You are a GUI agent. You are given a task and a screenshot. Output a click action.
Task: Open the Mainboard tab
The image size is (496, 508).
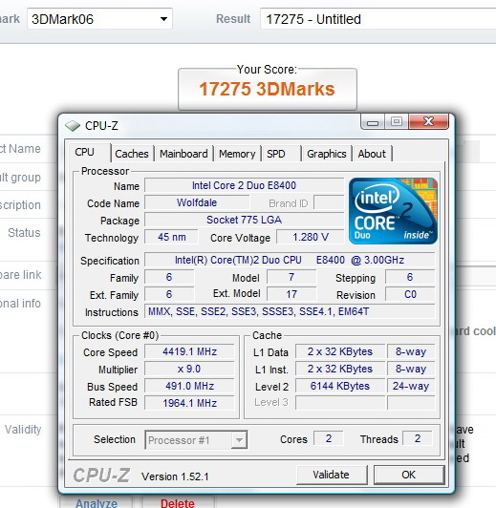(x=183, y=154)
